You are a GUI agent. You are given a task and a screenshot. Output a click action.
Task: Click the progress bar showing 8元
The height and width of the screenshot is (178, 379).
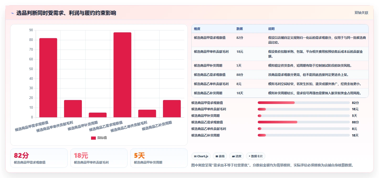tap(304, 129)
